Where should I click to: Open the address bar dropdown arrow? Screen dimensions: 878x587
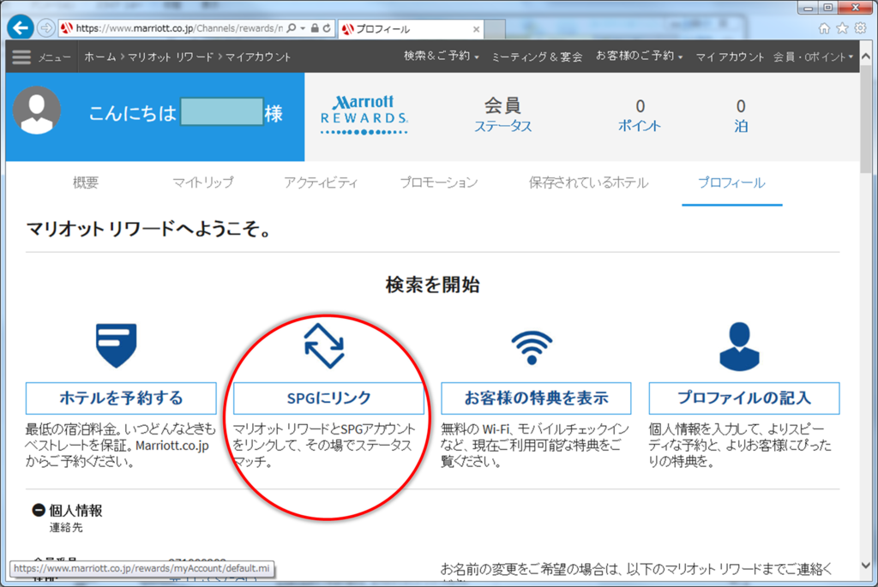(x=303, y=28)
